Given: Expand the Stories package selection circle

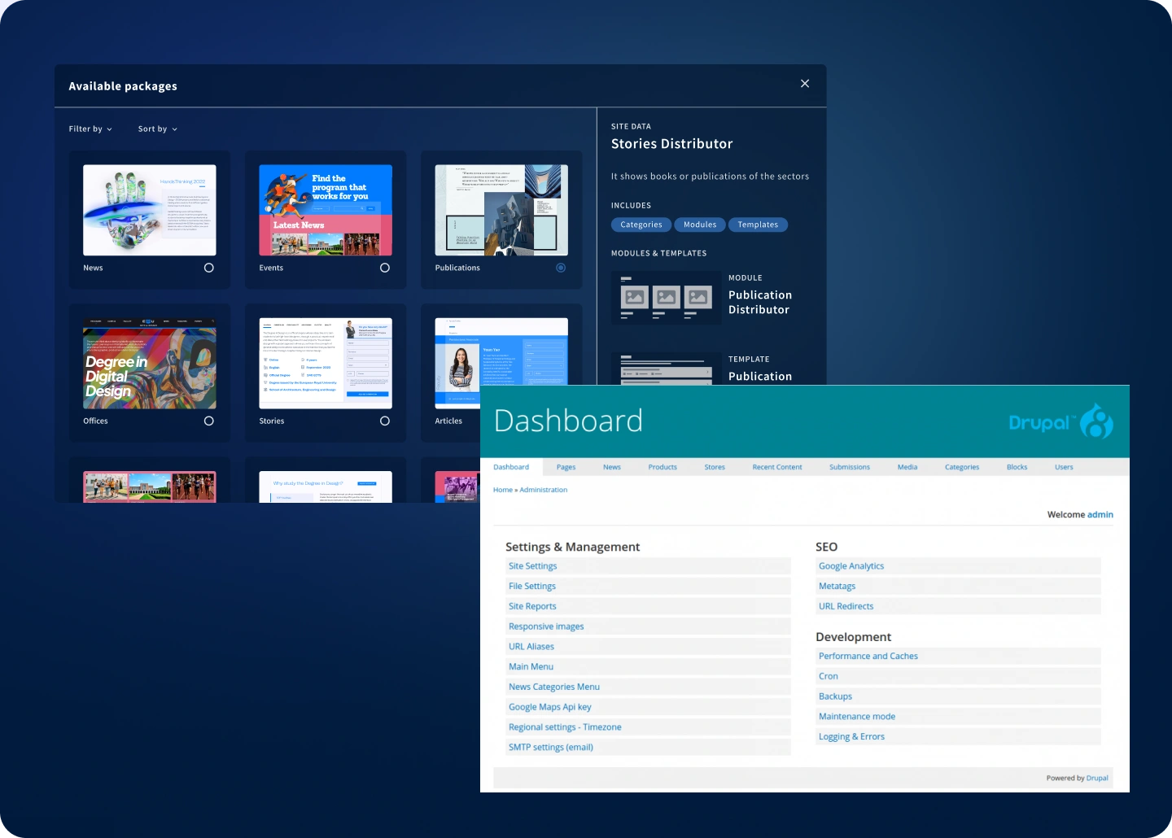Looking at the screenshot, I should click(x=385, y=421).
